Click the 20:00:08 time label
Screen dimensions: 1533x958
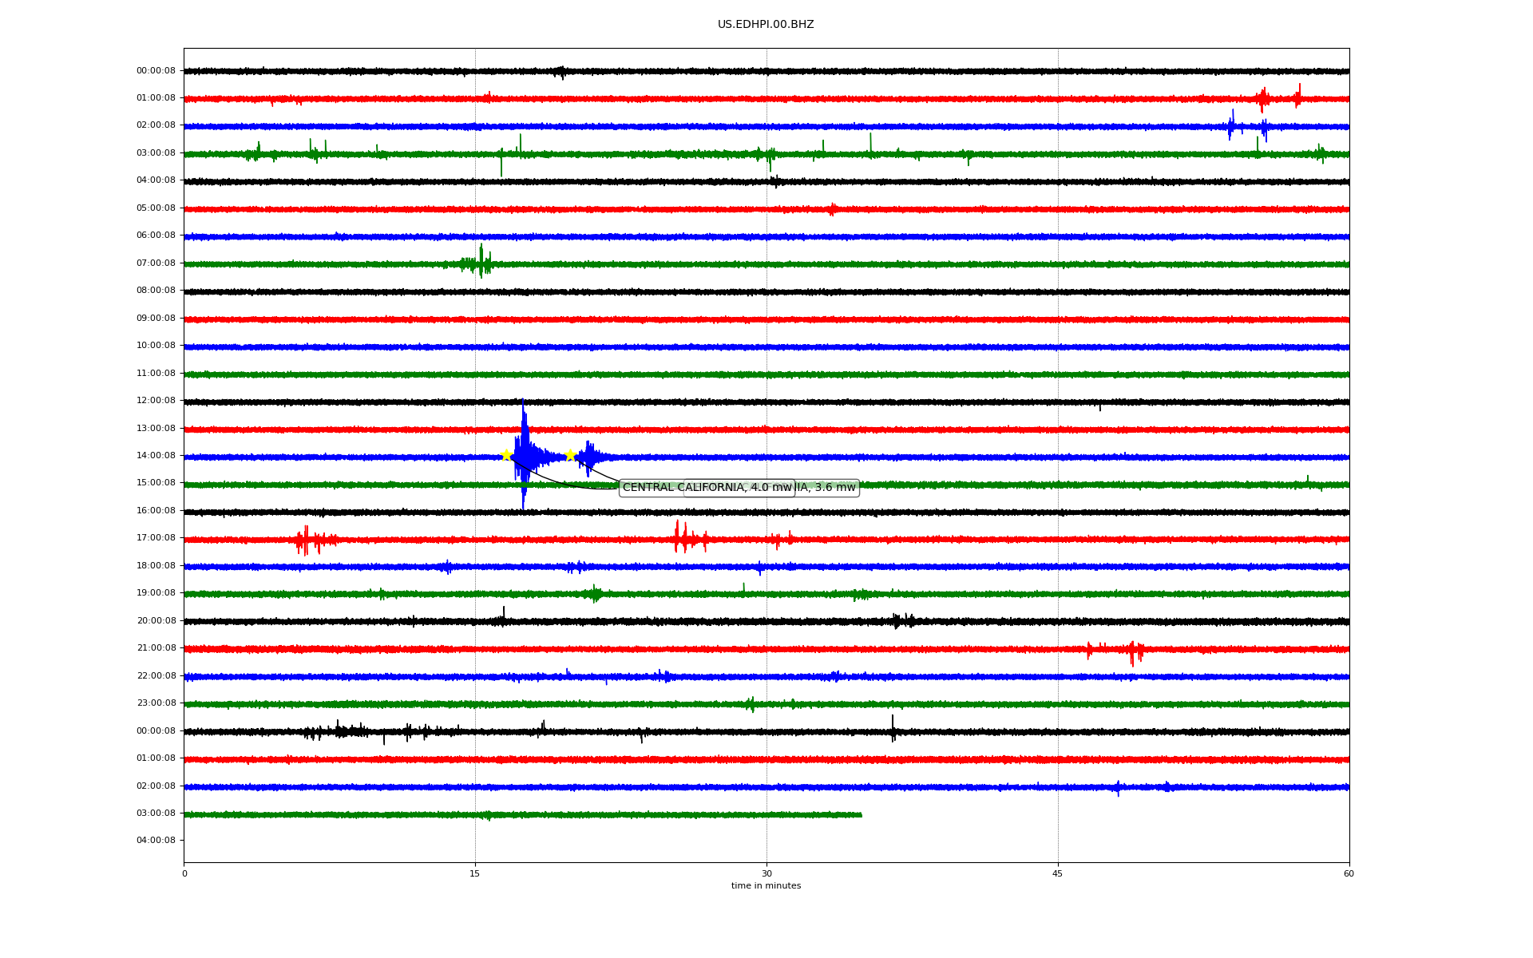pyautogui.click(x=156, y=621)
